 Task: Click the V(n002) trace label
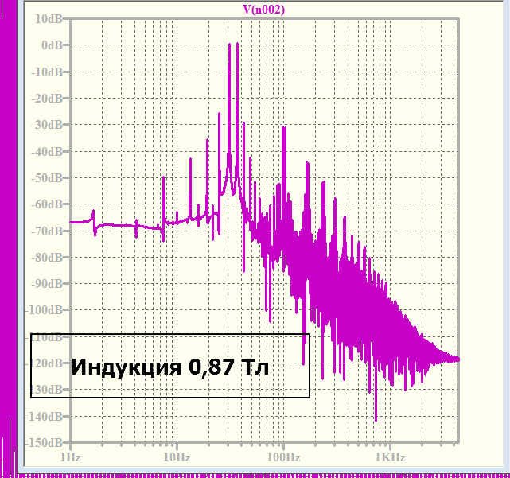263,10
